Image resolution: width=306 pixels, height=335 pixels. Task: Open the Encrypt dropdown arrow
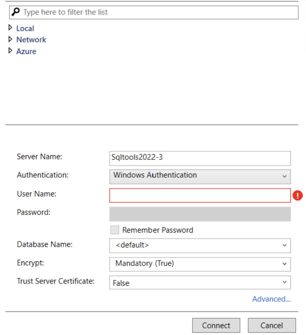point(284,264)
